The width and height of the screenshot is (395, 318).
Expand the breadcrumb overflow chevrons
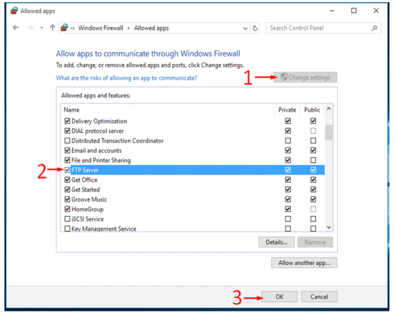(x=72, y=28)
